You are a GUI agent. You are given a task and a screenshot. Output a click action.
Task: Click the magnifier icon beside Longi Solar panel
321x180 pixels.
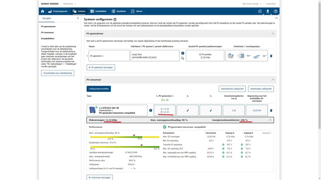click(x=183, y=58)
